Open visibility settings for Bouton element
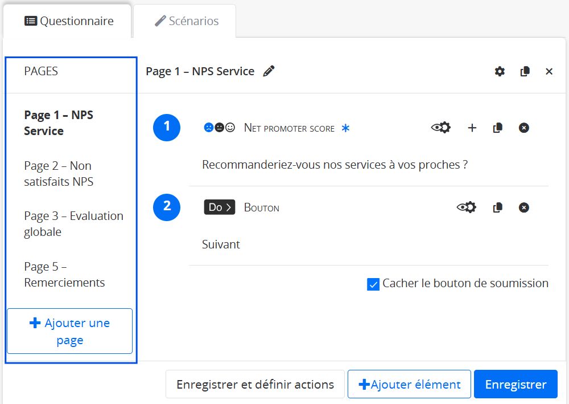569x404 pixels. tap(467, 207)
